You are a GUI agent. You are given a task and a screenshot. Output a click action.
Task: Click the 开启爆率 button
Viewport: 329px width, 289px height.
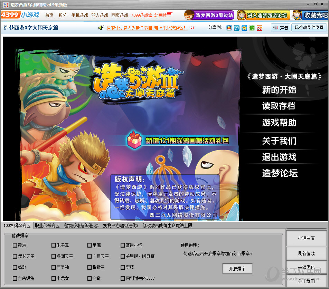(x=237, y=269)
